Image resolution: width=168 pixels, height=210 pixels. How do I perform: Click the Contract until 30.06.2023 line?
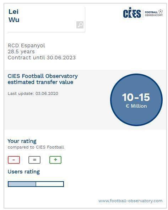coord(42,58)
